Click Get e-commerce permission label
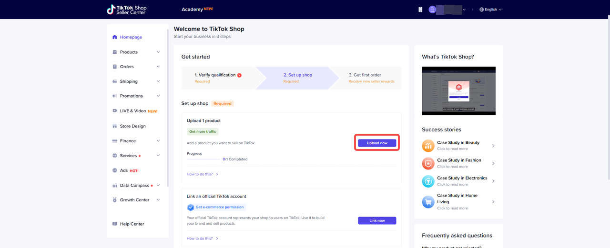The height and width of the screenshot is (248, 610). click(x=220, y=207)
